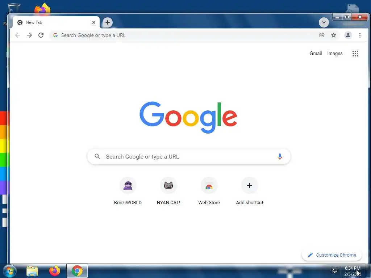The height and width of the screenshot is (278, 371).
Task: Expand the tab search dropdown arrow
Action: (x=324, y=22)
